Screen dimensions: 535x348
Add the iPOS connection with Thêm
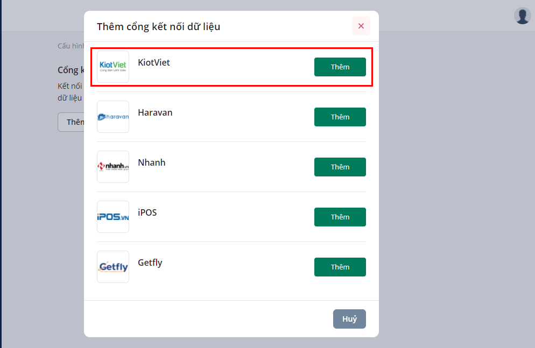[340, 217]
